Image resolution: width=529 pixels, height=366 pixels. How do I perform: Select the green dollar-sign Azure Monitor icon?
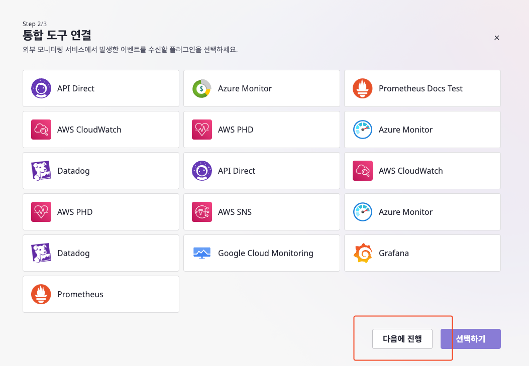click(x=202, y=88)
